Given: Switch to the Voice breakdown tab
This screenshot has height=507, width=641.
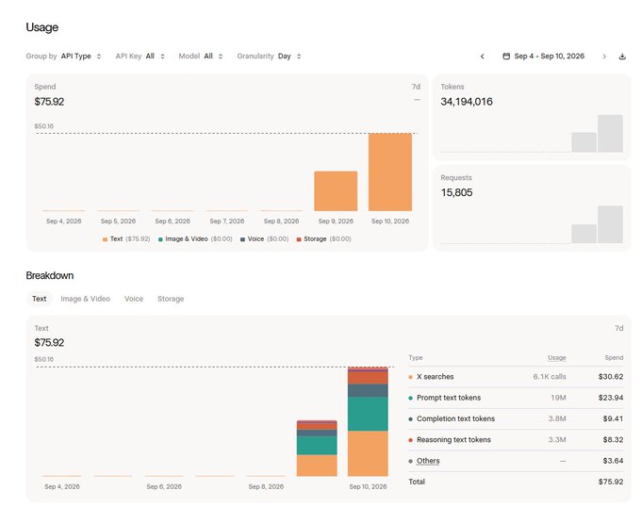Looking at the screenshot, I should coord(134,299).
